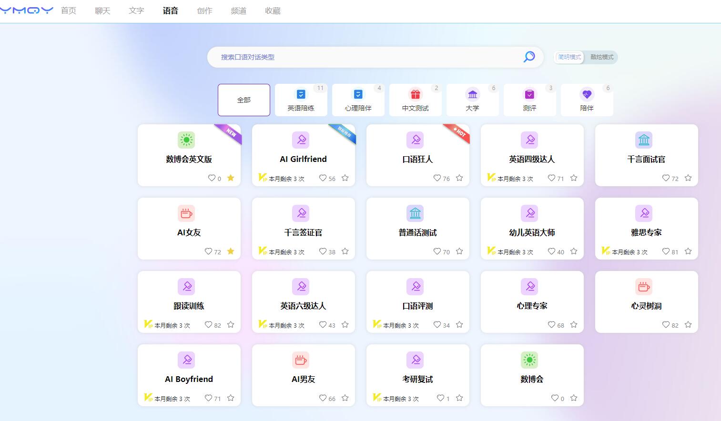
Task: Click the search magnifier icon
Action: coord(528,57)
